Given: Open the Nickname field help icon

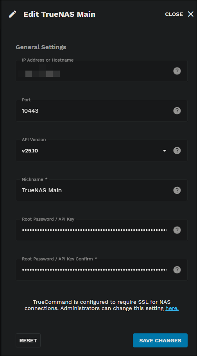Looking at the screenshot, I should (177, 190).
